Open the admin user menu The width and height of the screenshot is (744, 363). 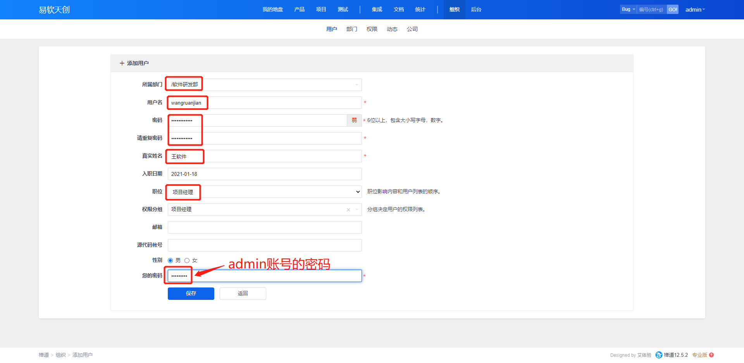click(695, 10)
